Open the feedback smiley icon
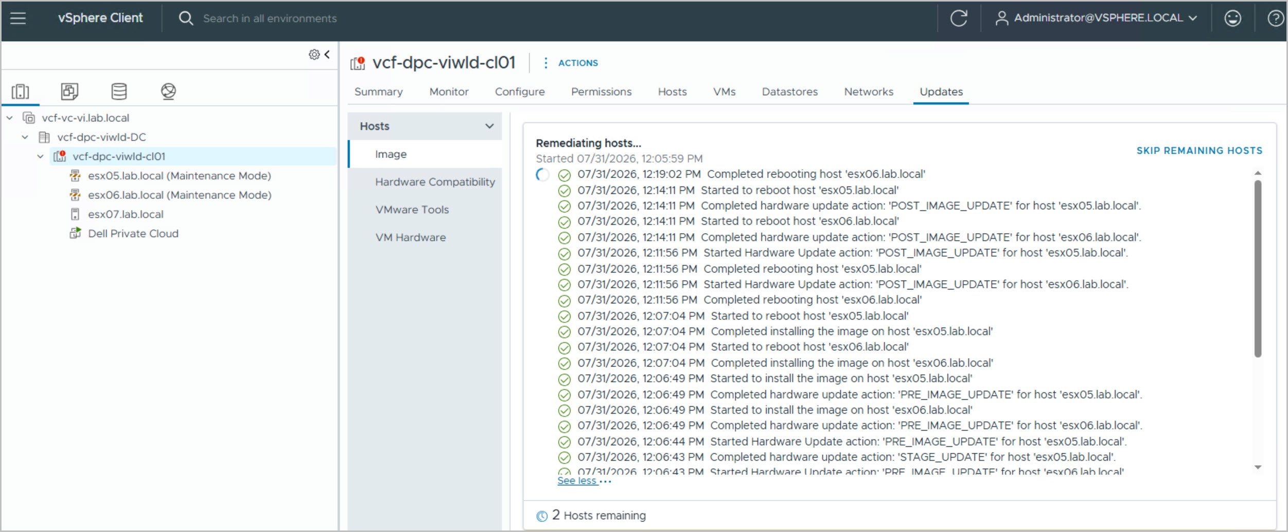 point(1232,19)
